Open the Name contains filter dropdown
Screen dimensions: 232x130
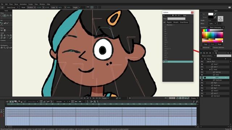tap(208, 56)
